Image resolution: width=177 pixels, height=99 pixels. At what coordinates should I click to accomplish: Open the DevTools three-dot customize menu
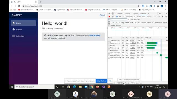[163, 13]
